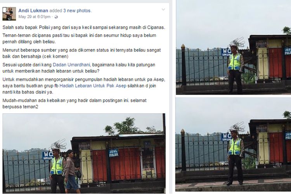Open Andi Lukman's profile picture
The height and width of the screenshot is (194, 291).
pos(9,14)
